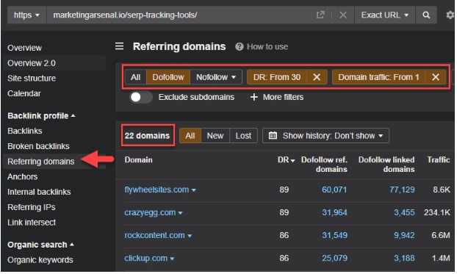Click 3,455 dofollow linked domains value

tap(404, 212)
